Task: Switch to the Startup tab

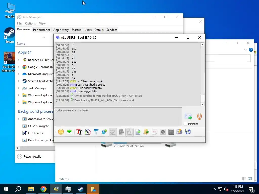Action: pyautogui.click(x=76, y=30)
